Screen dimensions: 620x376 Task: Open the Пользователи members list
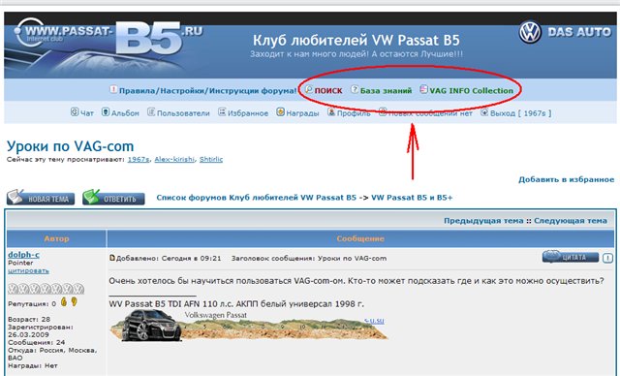(x=183, y=113)
